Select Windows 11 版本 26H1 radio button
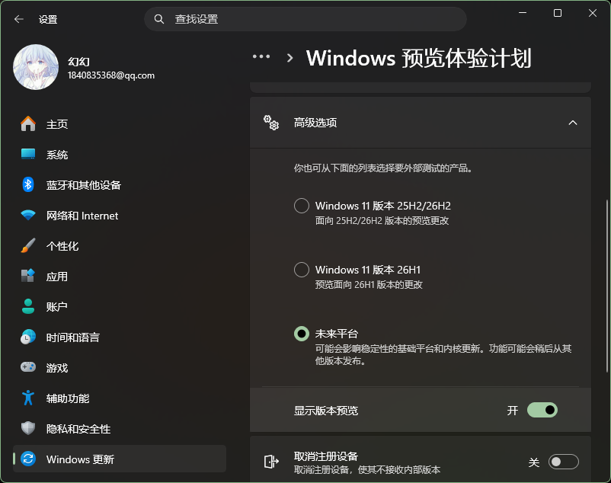This screenshot has width=611, height=483. (302, 270)
